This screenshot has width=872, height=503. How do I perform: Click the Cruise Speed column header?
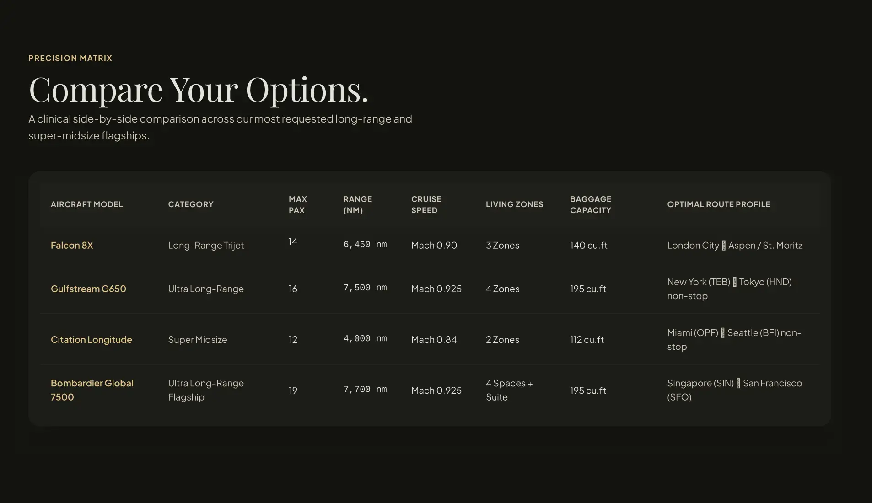pos(426,204)
